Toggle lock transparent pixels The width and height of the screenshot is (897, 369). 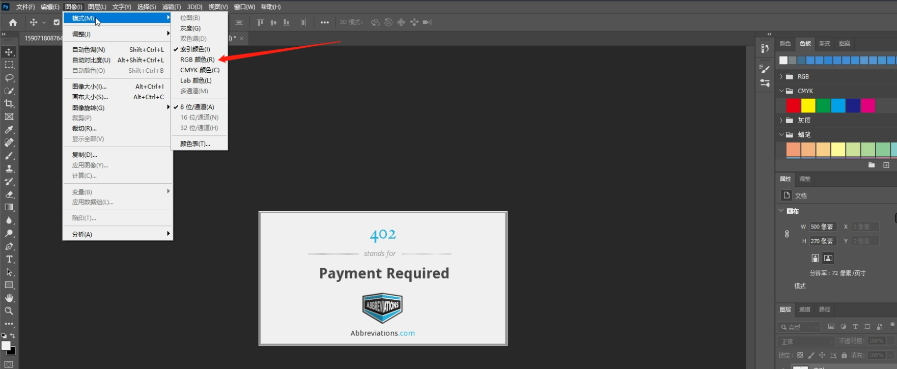pos(800,355)
